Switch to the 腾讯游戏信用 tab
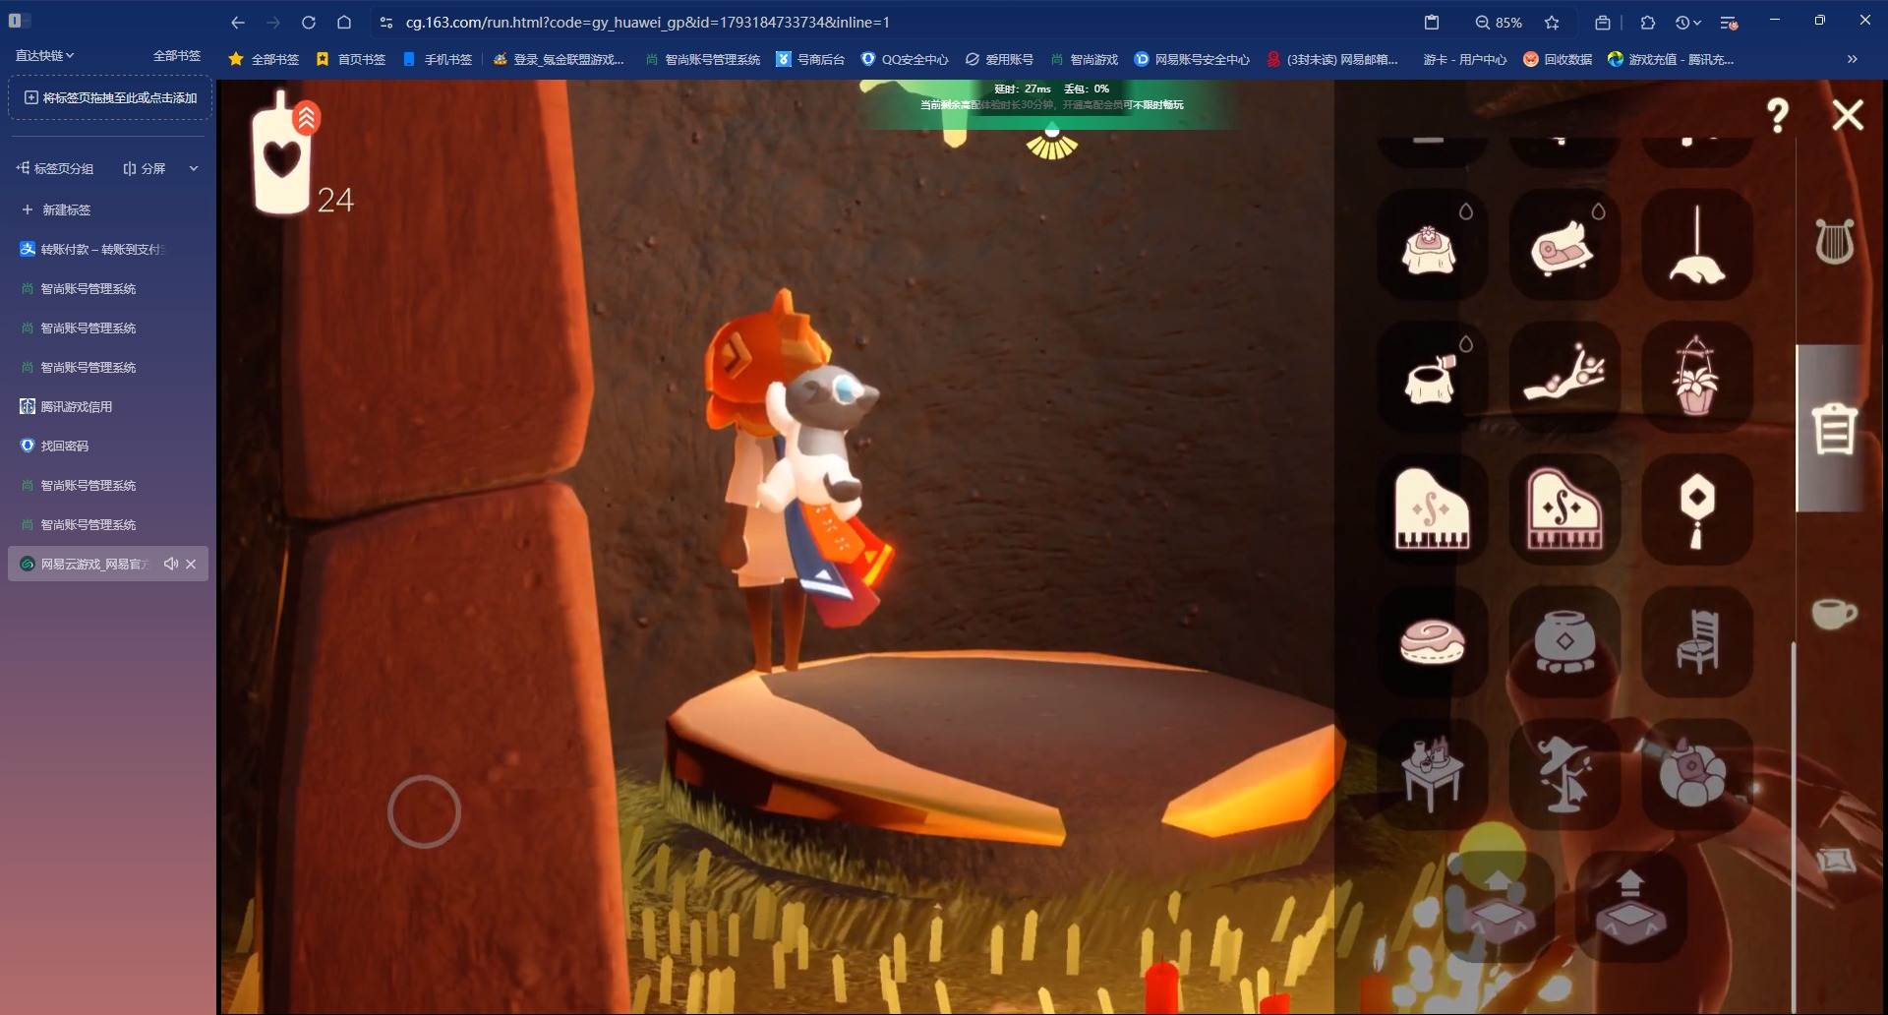The image size is (1888, 1015). pos(108,406)
